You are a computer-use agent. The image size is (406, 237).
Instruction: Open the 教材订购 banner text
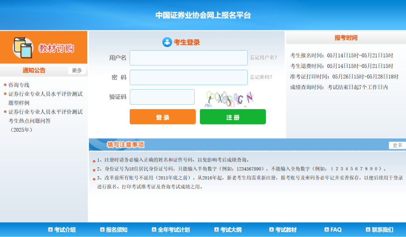(x=56, y=48)
